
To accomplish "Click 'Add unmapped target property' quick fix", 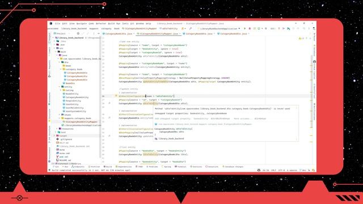I will pos(181,118).
